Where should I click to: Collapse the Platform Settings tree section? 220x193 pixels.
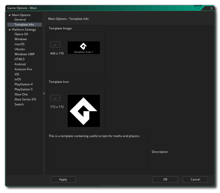(9, 30)
